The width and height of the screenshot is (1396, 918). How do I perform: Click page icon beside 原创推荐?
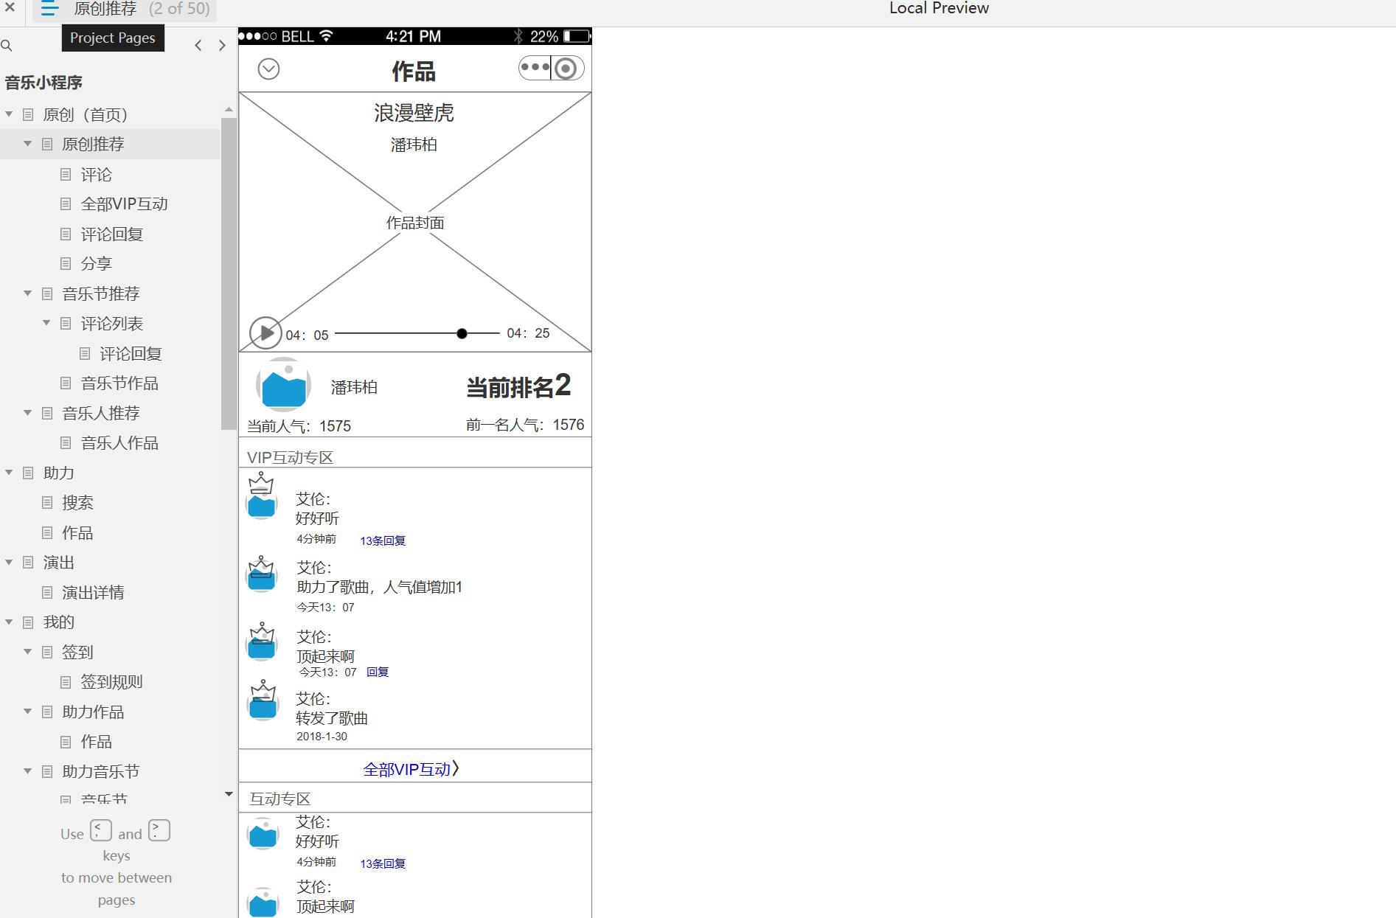(x=47, y=145)
